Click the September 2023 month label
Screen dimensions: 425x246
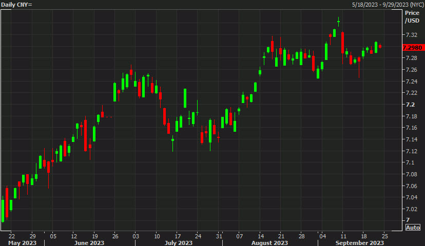(x=360, y=243)
